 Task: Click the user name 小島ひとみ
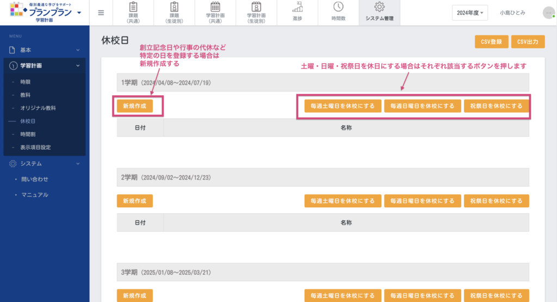pos(512,13)
